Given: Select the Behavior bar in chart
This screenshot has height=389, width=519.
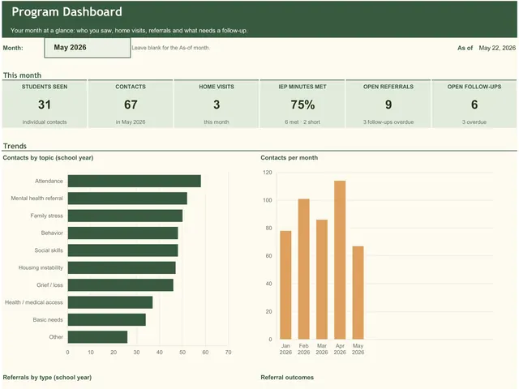Looking at the screenshot, I should click(122, 233).
